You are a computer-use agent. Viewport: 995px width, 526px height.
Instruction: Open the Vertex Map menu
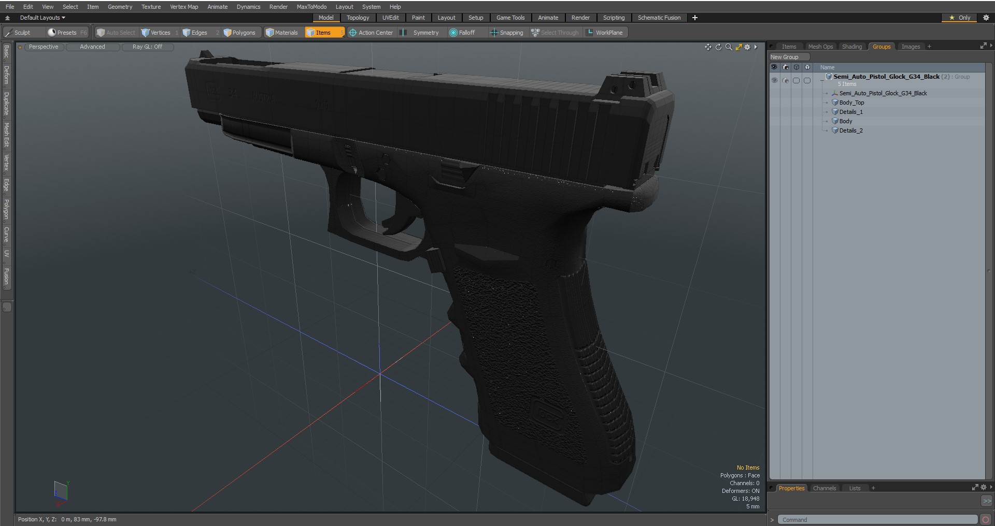coord(184,7)
